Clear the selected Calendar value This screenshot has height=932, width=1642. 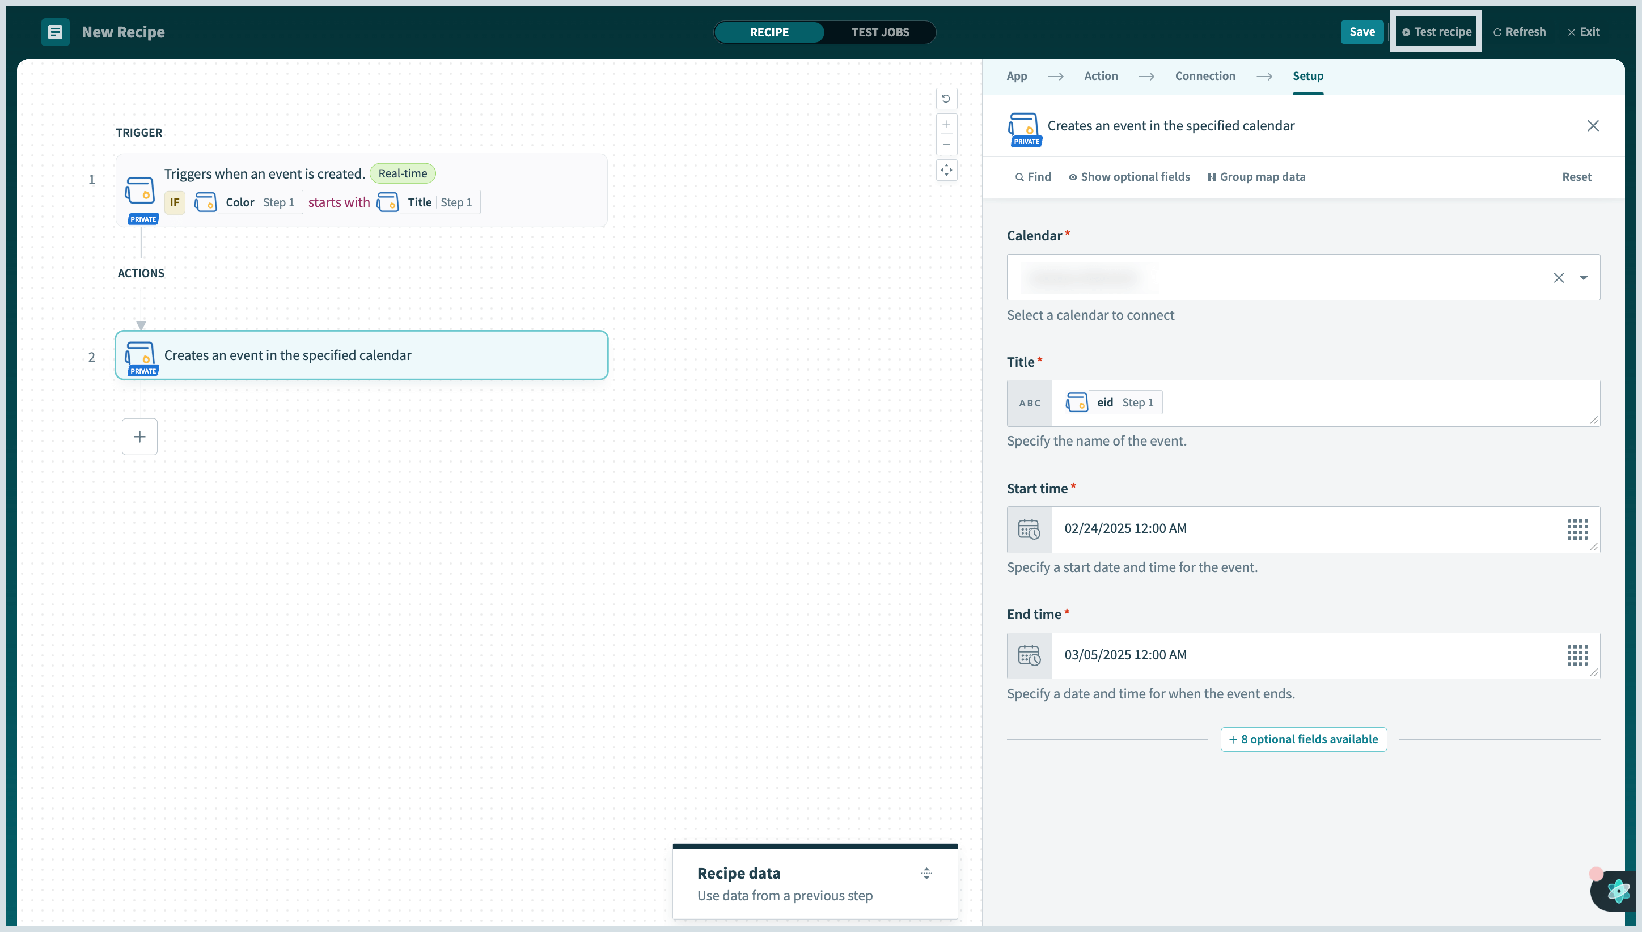(x=1558, y=278)
